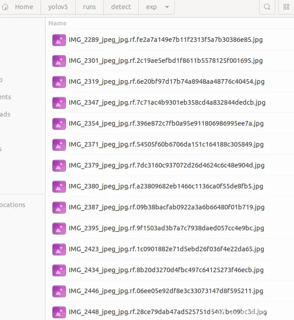294x320 pixels.
Task: Select image icon of IMG_2387 file
Action: tap(59, 208)
